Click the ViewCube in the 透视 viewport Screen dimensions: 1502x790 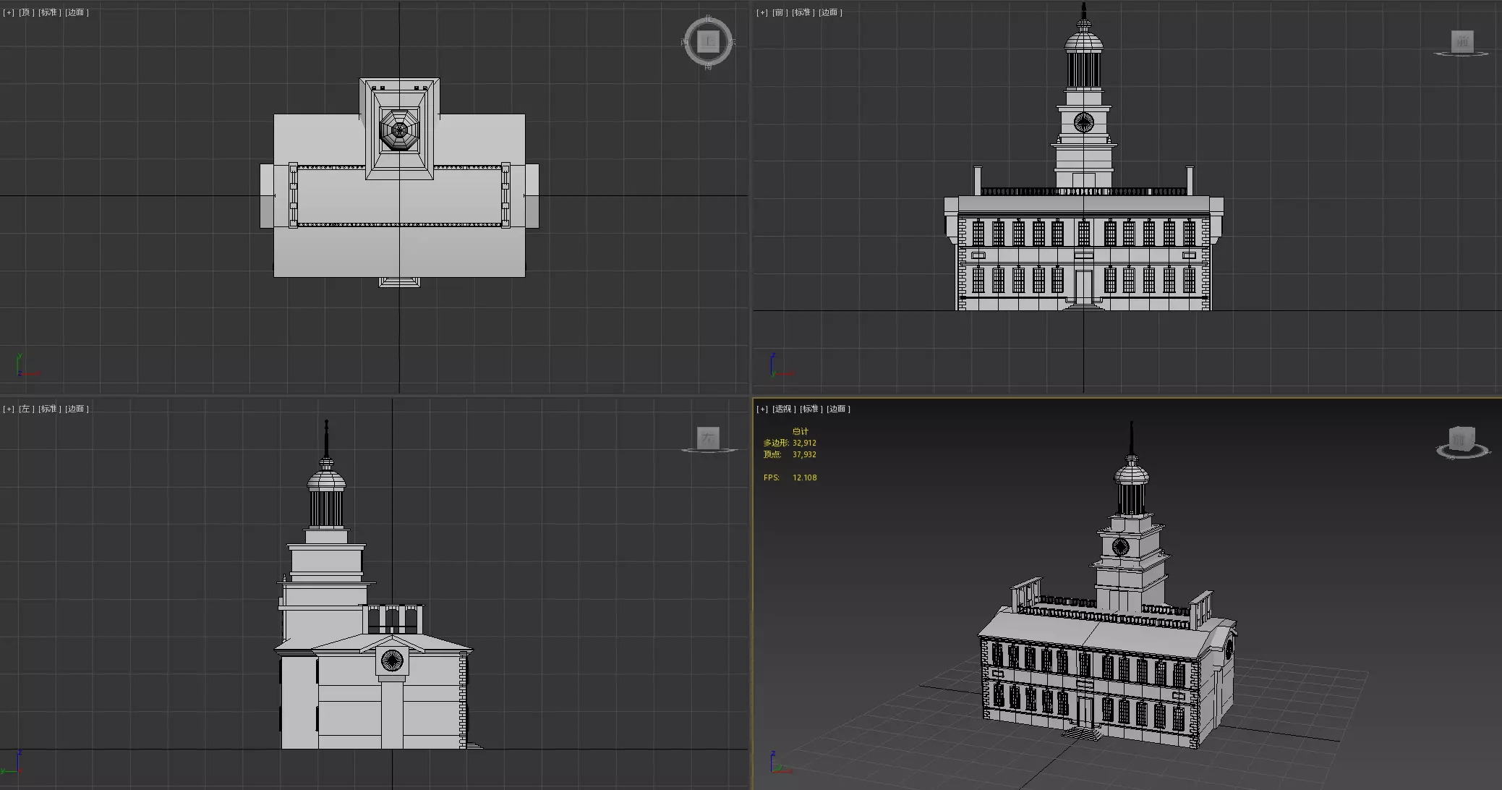pos(1461,440)
